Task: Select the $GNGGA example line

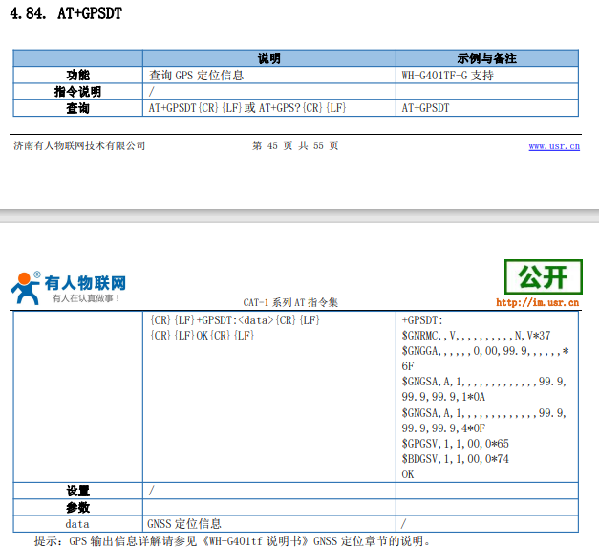Action: [485, 358]
